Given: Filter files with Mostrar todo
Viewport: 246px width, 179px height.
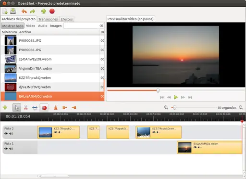Looking at the screenshot, I should coord(13,26).
